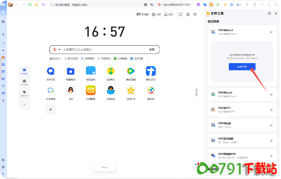Open the QQ Music shortcut
Viewport: 281px width, 179px height.
pyautogui.click(x=110, y=71)
